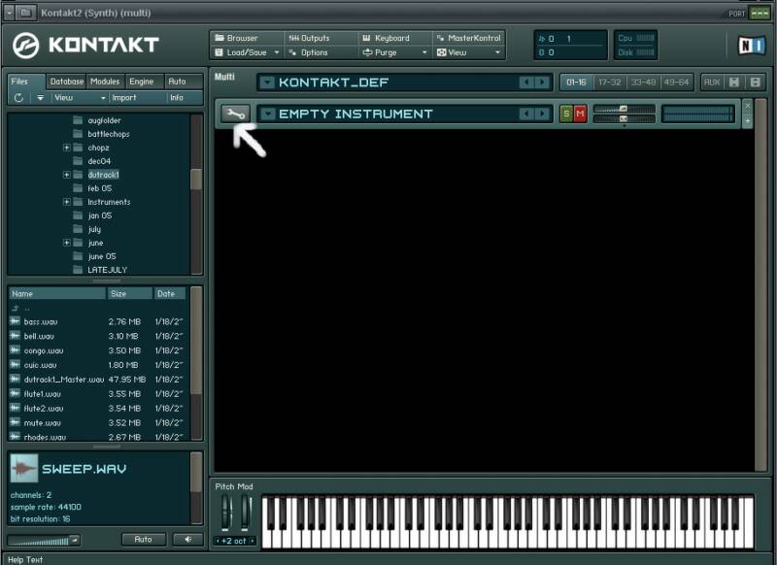The image size is (777, 565).
Task: Switch to the Files tab
Action: pos(26,82)
